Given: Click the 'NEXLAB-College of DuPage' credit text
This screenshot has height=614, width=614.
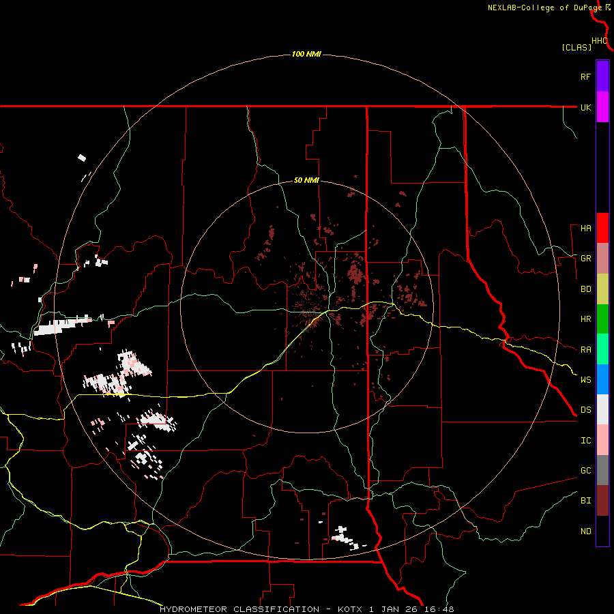Looking at the screenshot, I should click(x=544, y=8).
